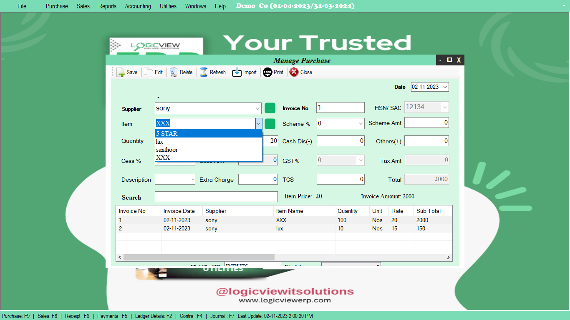This screenshot has height=320, width=570.
Task: Open the Help menu
Action: (220, 6)
